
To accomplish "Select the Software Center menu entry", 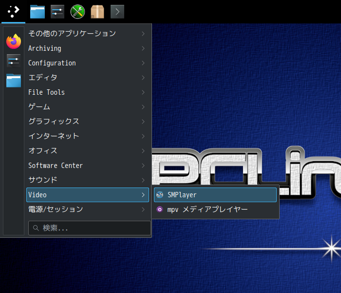I will [88, 166].
